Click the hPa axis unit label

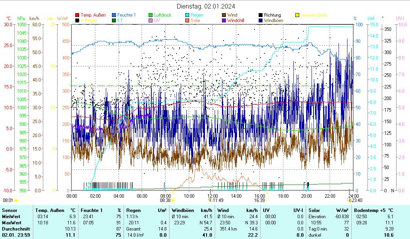coord(21,19)
